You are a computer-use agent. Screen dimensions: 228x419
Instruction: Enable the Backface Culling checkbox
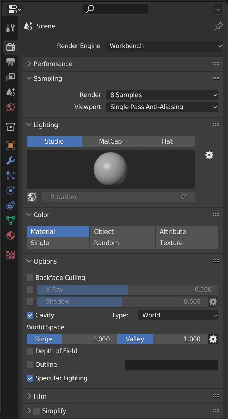[x=30, y=278]
